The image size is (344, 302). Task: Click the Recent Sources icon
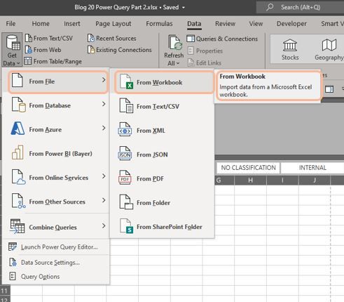coord(91,38)
